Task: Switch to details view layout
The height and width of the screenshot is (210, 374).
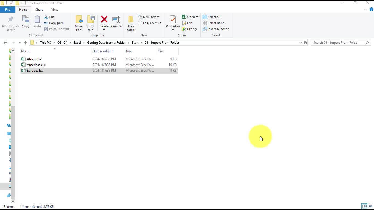Action: point(364,206)
